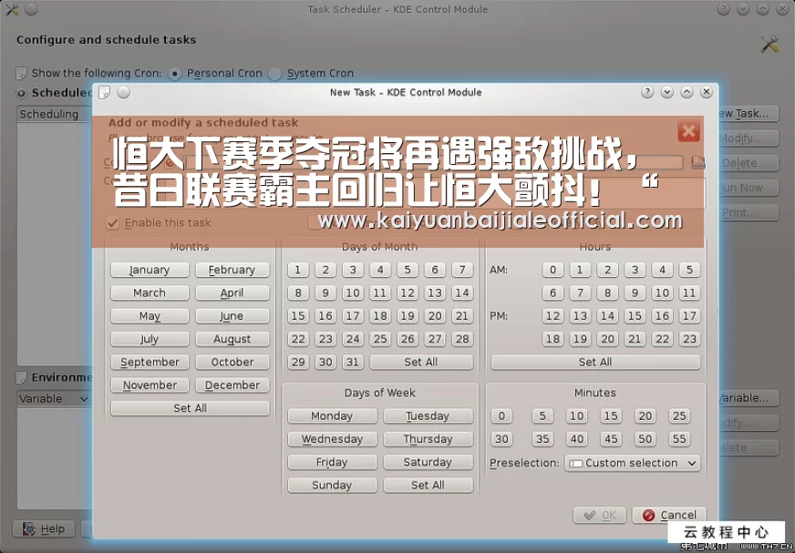Toggle the Sunday button

(x=332, y=485)
